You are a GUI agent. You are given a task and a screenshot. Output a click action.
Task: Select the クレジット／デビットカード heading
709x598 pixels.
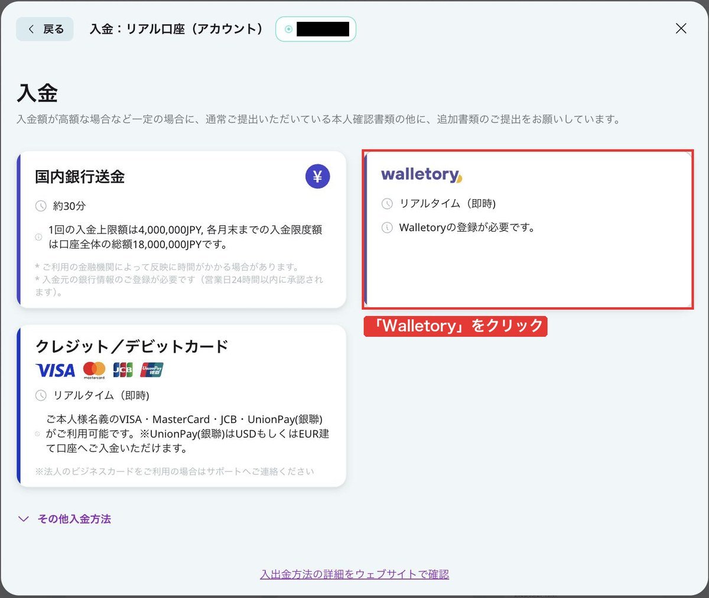[132, 346]
